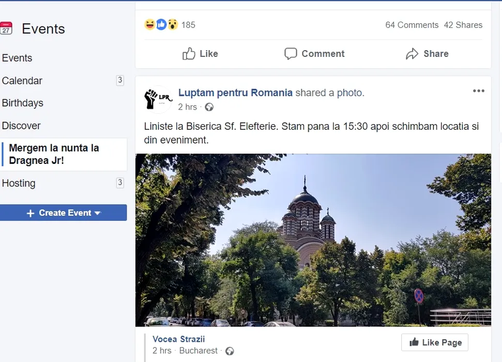Open the Luptam pentru Romania page link
Image resolution: width=502 pixels, height=362 pixels.
tap(235, 93)
